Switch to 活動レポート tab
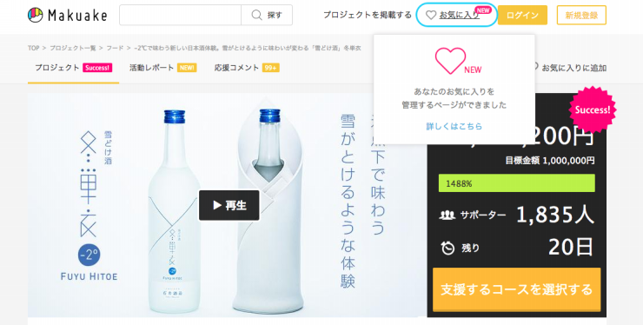This screenshot has height=325, width=643. tap(162, 68)
